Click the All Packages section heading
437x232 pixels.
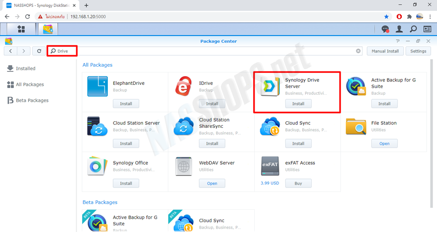[x=97, y=65]
